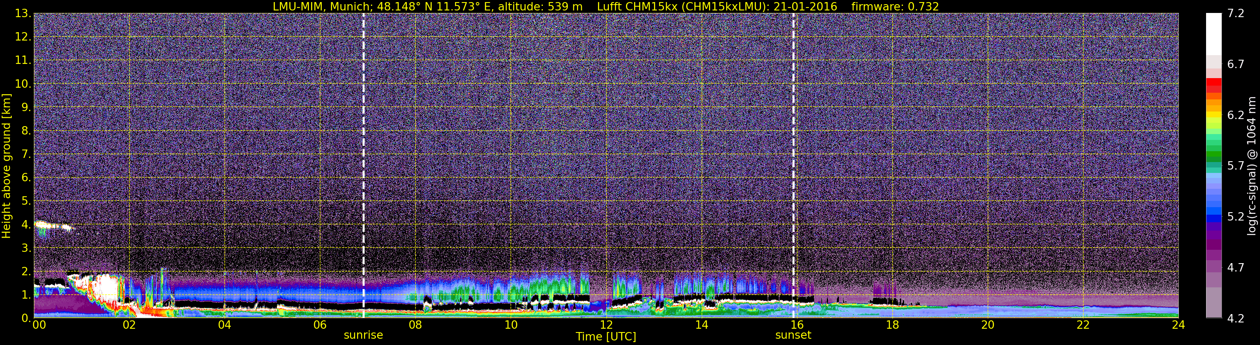Click the height tick label '7.'

point(26,154)
